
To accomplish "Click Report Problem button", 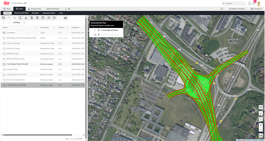I will coord(238,9).
